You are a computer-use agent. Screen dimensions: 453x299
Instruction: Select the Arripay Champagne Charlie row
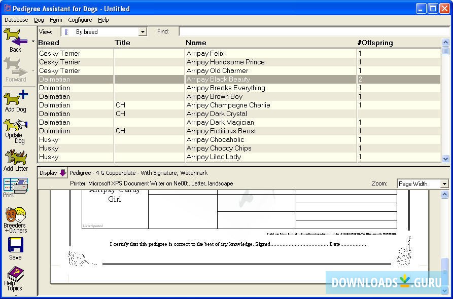pyautogui.click(x=228, y=105)
